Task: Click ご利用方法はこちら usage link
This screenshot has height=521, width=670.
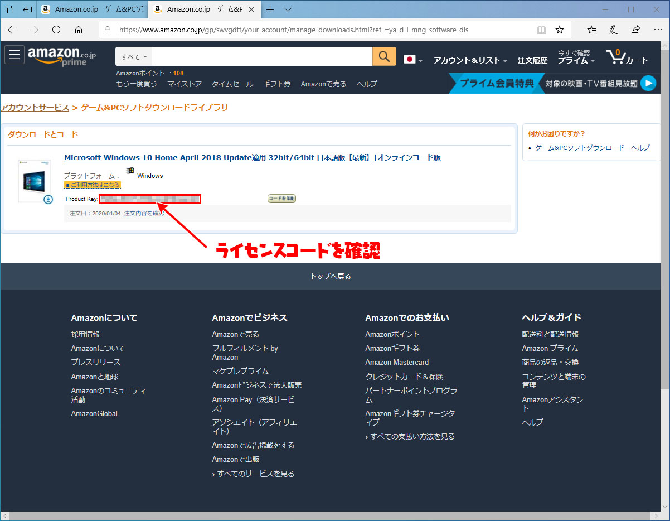Action: click(x=93, y=185)
